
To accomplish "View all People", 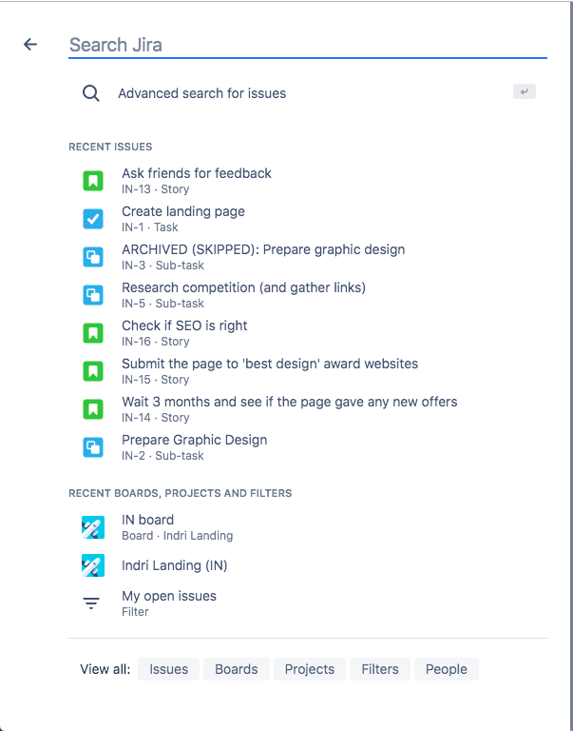I will point(446,669).
